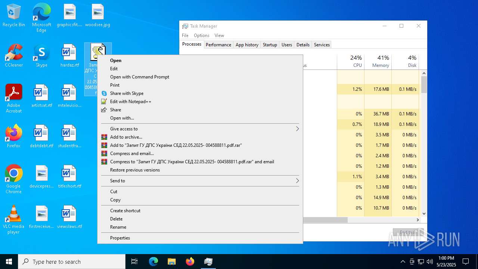The image size is (478, 269).
Task: Select studentfra... document icon
Action: point(69,137)
